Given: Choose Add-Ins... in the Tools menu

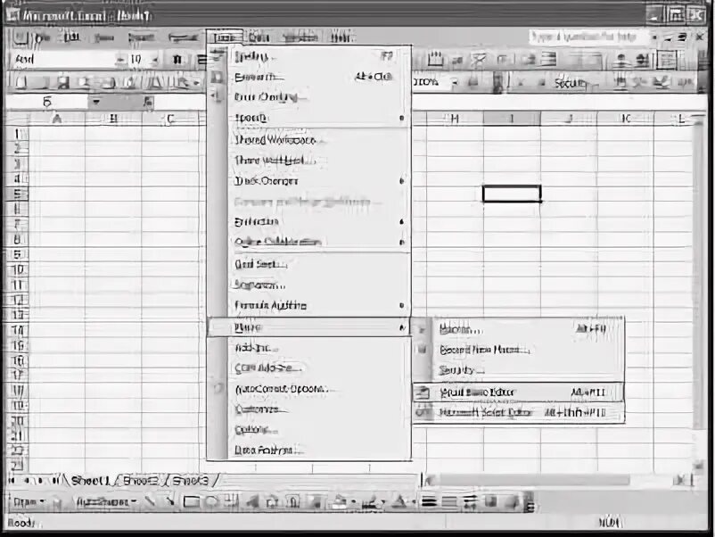Looking at the screenshot, I should tap(308, 348).
